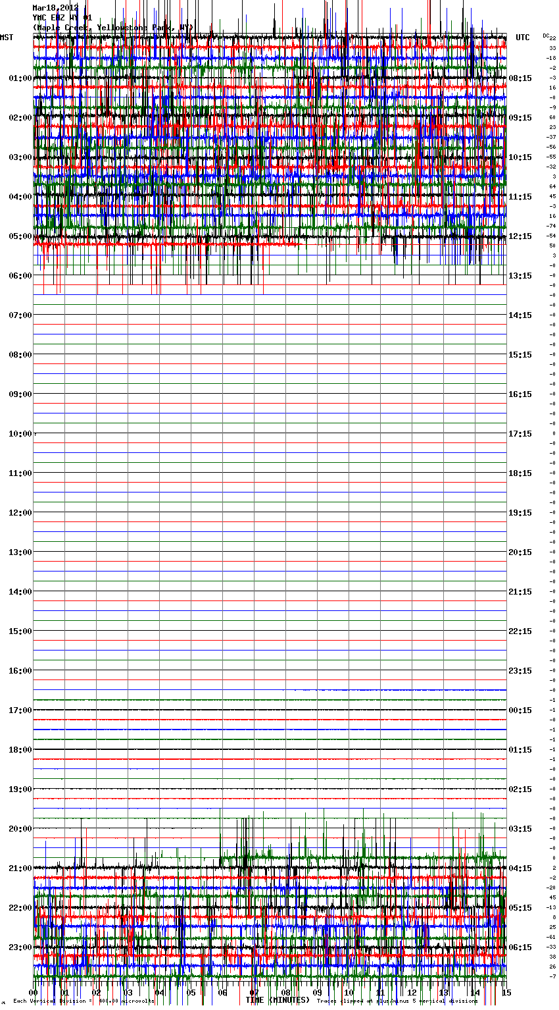Click the Maple Creek, Yellowstone Park location label

pos(113,28)
